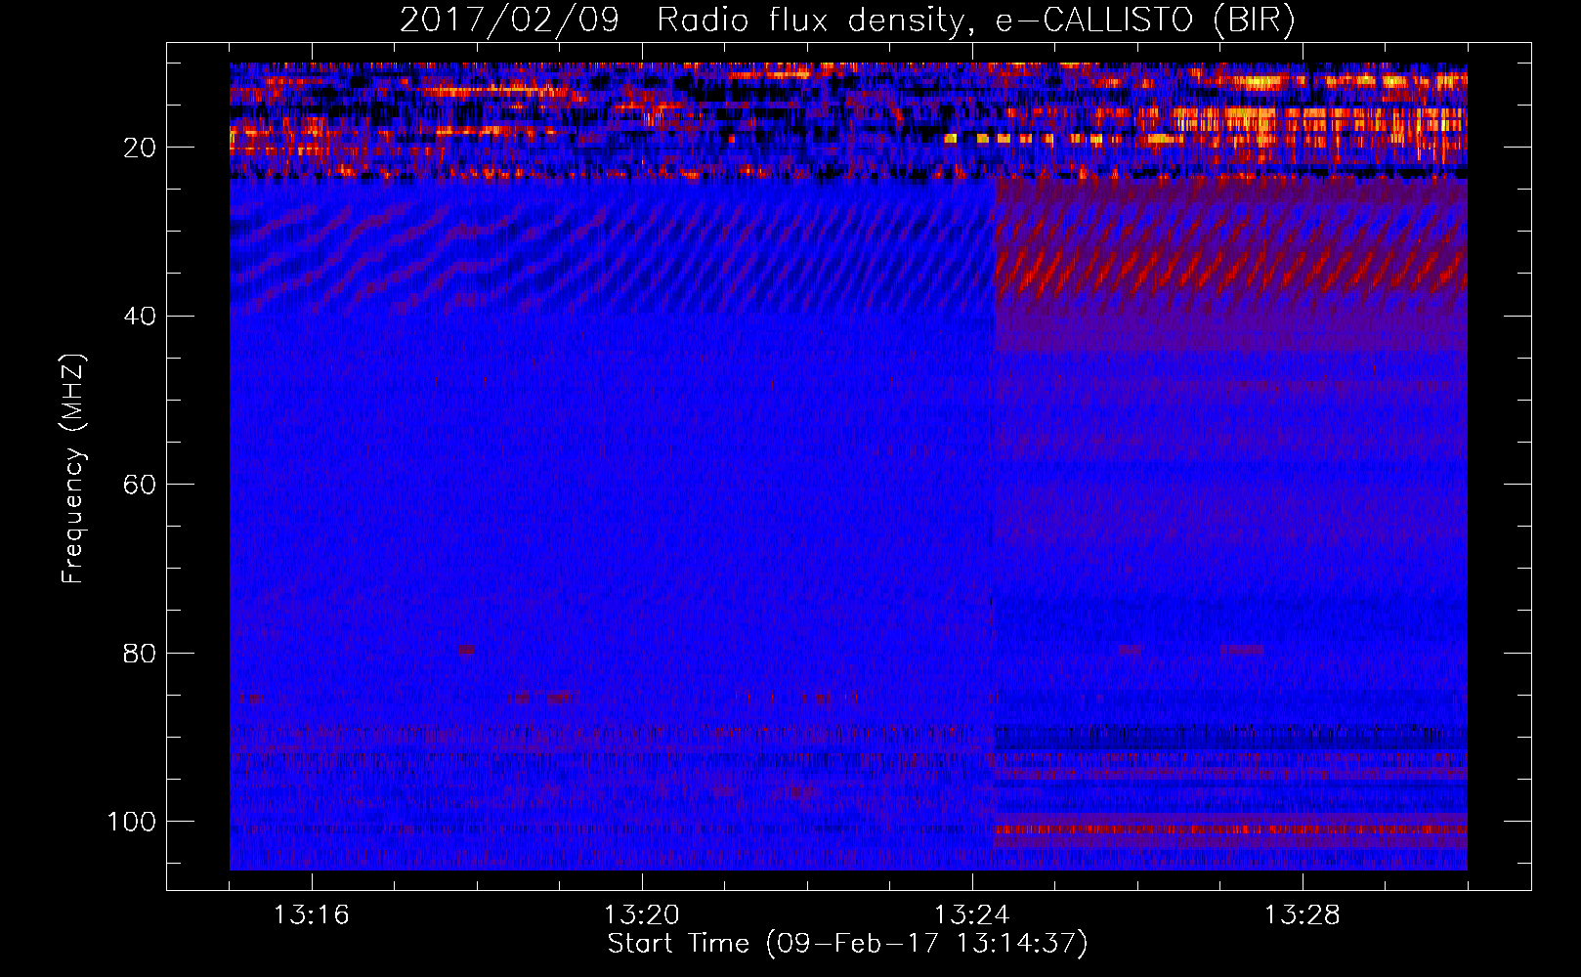
Task: Click the '13:16' time tick label
Action: coord(312,915)
